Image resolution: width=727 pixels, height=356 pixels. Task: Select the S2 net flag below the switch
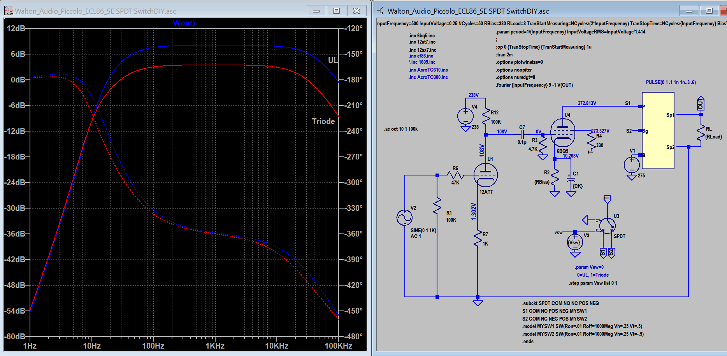pyautogui.click(x=611, y=253)
